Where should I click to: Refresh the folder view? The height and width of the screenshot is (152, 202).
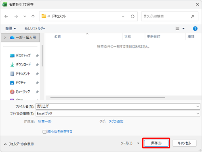[x=133, y=17]
